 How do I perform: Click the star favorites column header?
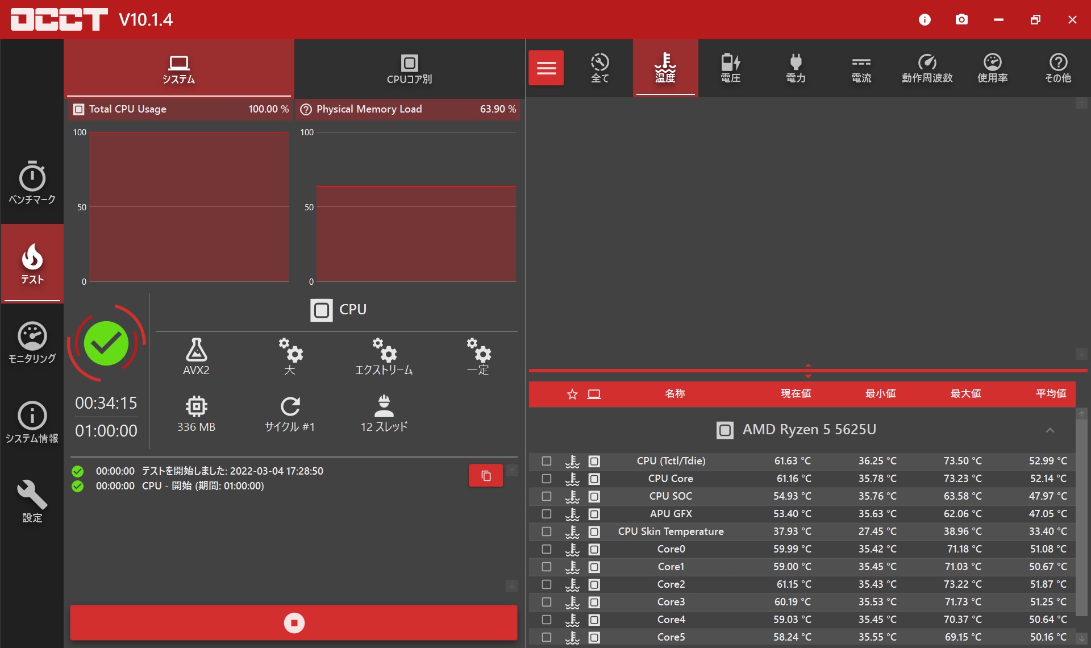572,394
